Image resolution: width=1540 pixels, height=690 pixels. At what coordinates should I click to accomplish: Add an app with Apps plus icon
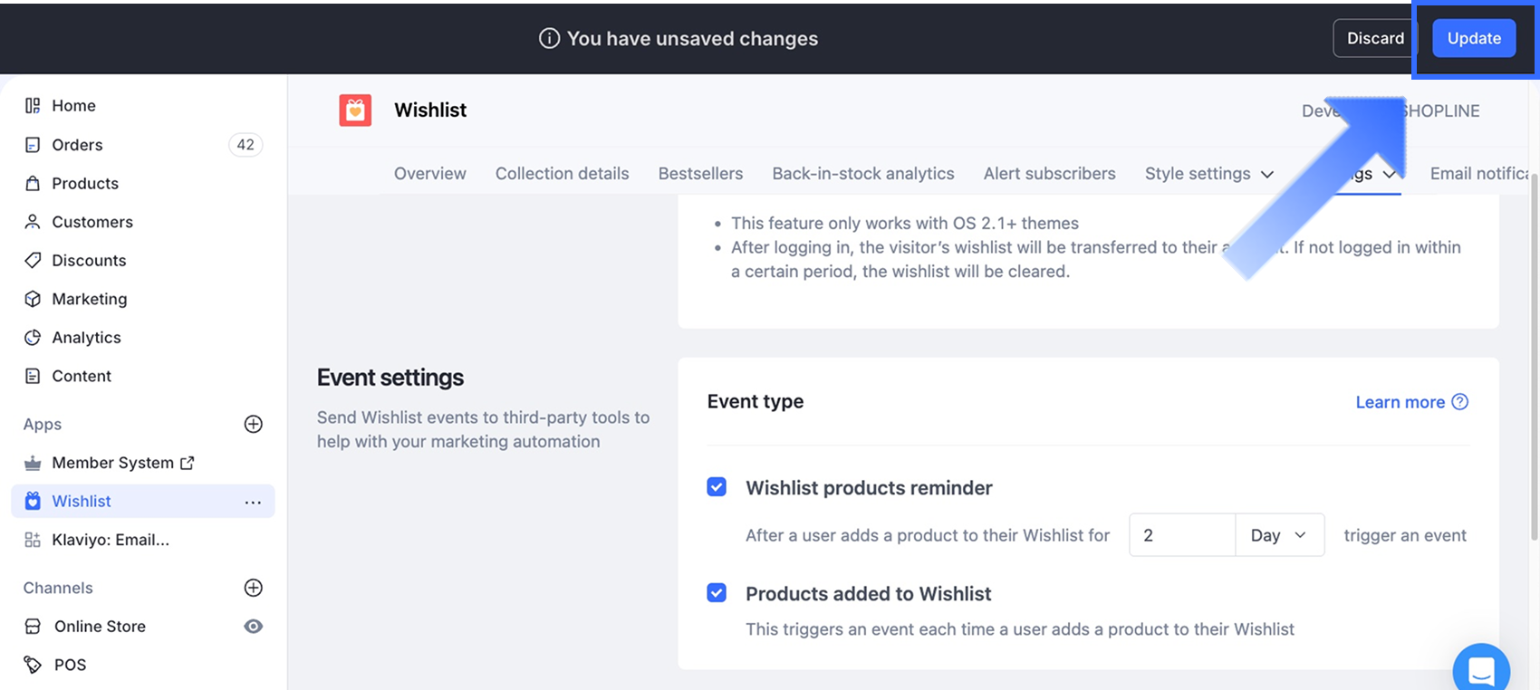(x=254, y=425)
